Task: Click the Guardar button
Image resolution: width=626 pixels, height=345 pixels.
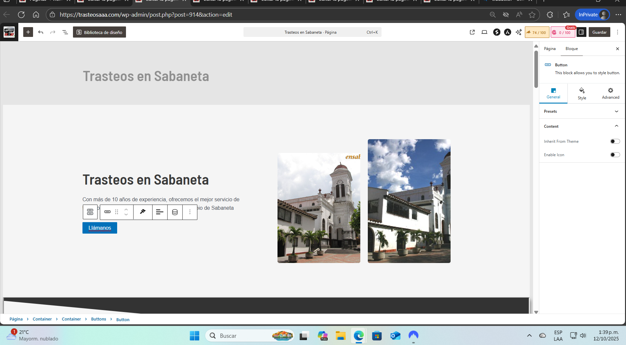Action: pos(599,32)
